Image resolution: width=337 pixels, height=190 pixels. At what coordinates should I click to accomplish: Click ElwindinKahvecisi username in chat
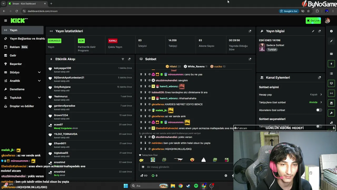click(167, 128)
